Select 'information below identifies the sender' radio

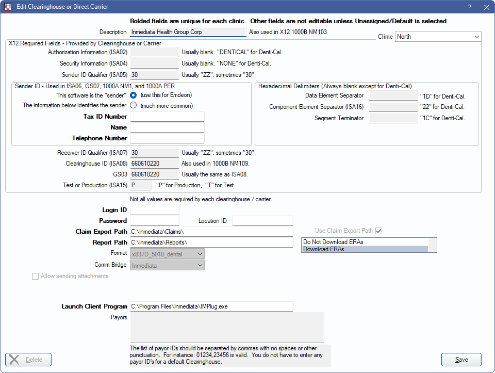click(134, 106)
